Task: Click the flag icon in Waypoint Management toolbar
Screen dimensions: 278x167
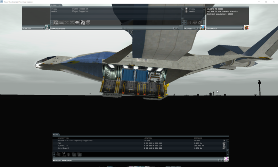Action: (64, 155)
